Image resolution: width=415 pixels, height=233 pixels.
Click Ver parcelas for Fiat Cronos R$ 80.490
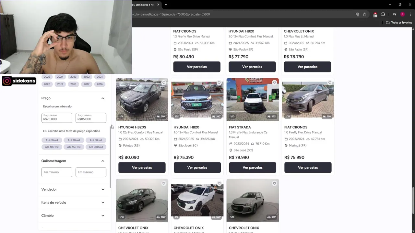click(197, 67)
